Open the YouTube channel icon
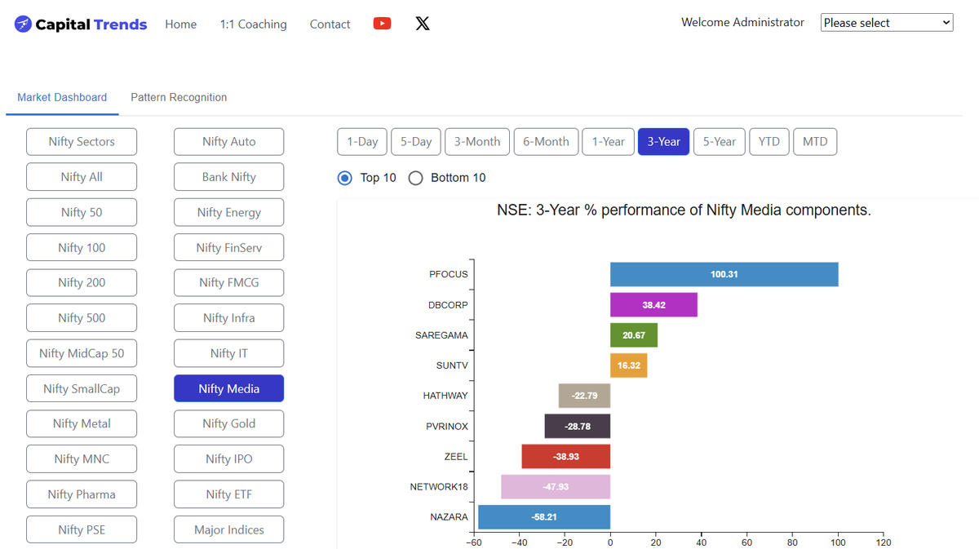The height and width of the screenshot is (549, 979). [x=382, y=24]
